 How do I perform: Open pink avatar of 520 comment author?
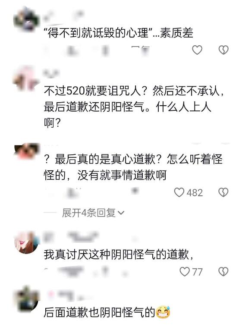[x=27, y=78]
